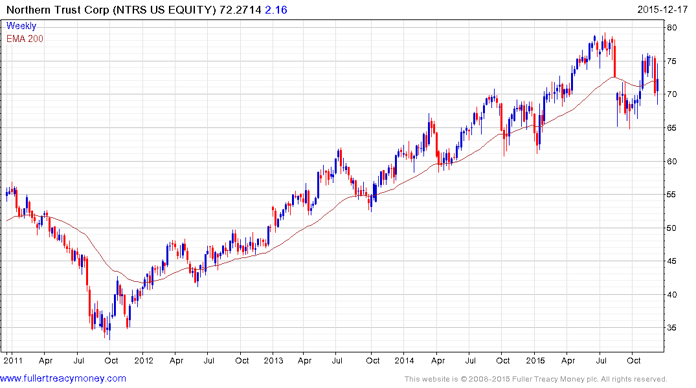This screenshot has height=388, width=696.
Task: Click the 'Weekly' legend label
Action: tap(21, 26)
